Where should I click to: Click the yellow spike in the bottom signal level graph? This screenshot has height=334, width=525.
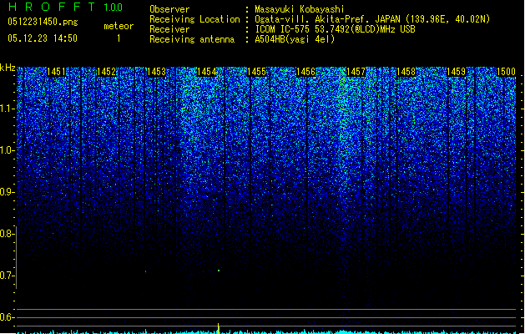(219, 328)
